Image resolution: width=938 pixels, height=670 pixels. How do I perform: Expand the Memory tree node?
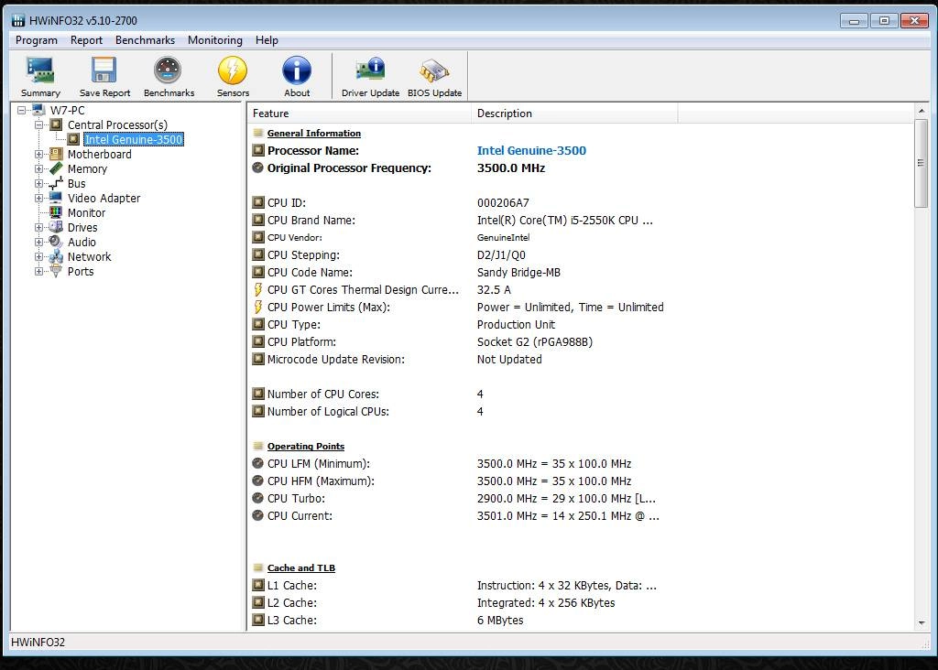pyautogui.click(x=38, y=168)
